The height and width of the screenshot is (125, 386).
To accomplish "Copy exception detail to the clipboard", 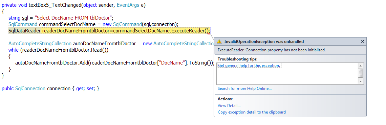I will point(252,112).
